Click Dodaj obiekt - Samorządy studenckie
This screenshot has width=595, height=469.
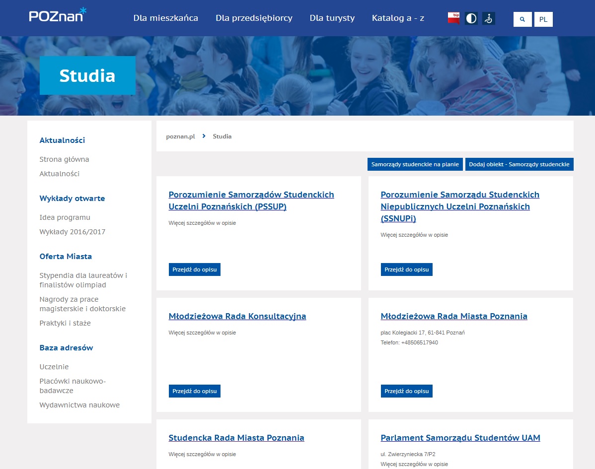(x=519, y=164)
